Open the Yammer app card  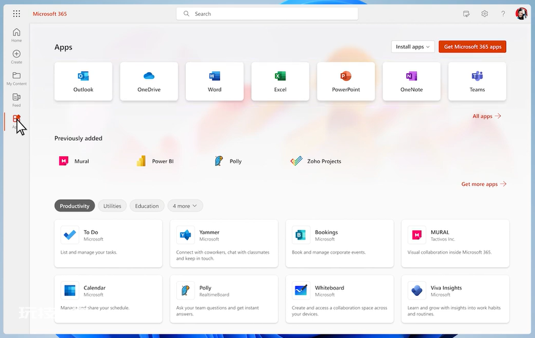[x=224, y=243]
